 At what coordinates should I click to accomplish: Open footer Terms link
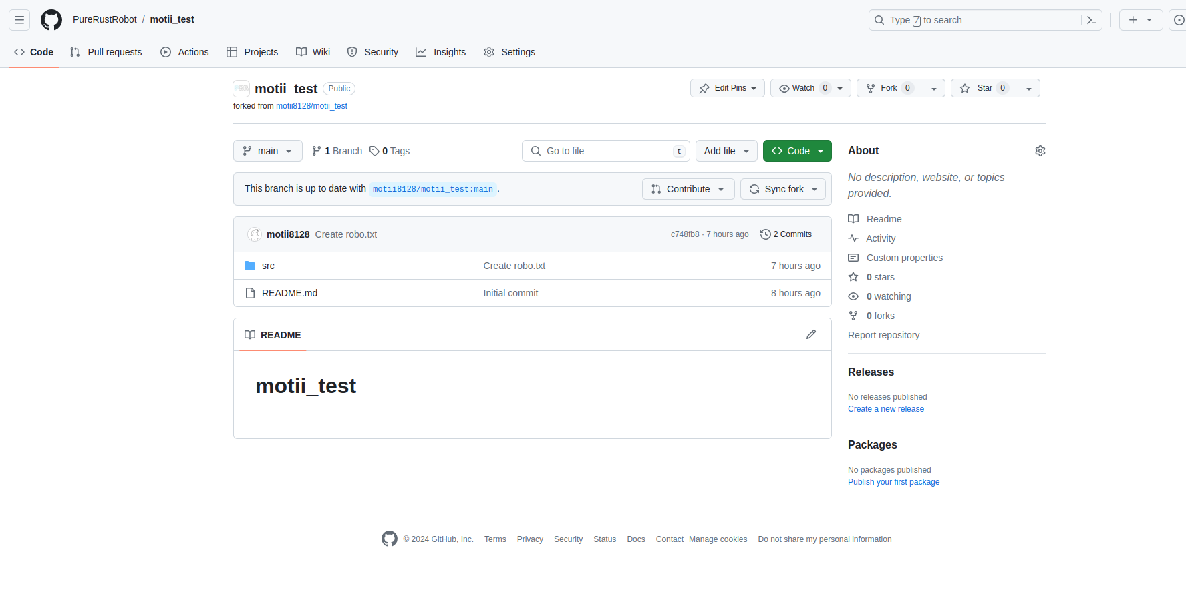point(495,539)
